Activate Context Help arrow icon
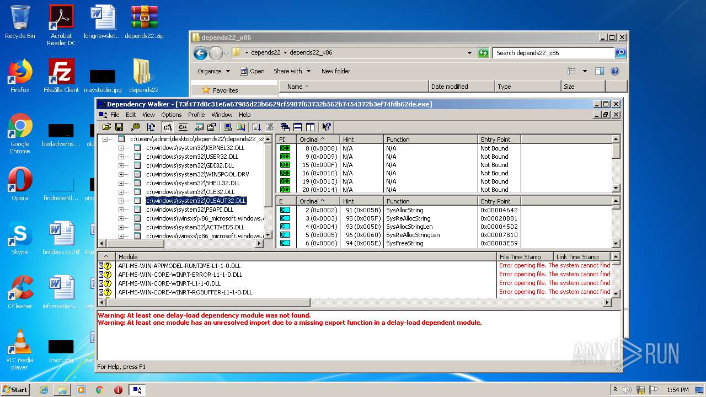This screenshot has height=397, width=706. pos(327,127)
